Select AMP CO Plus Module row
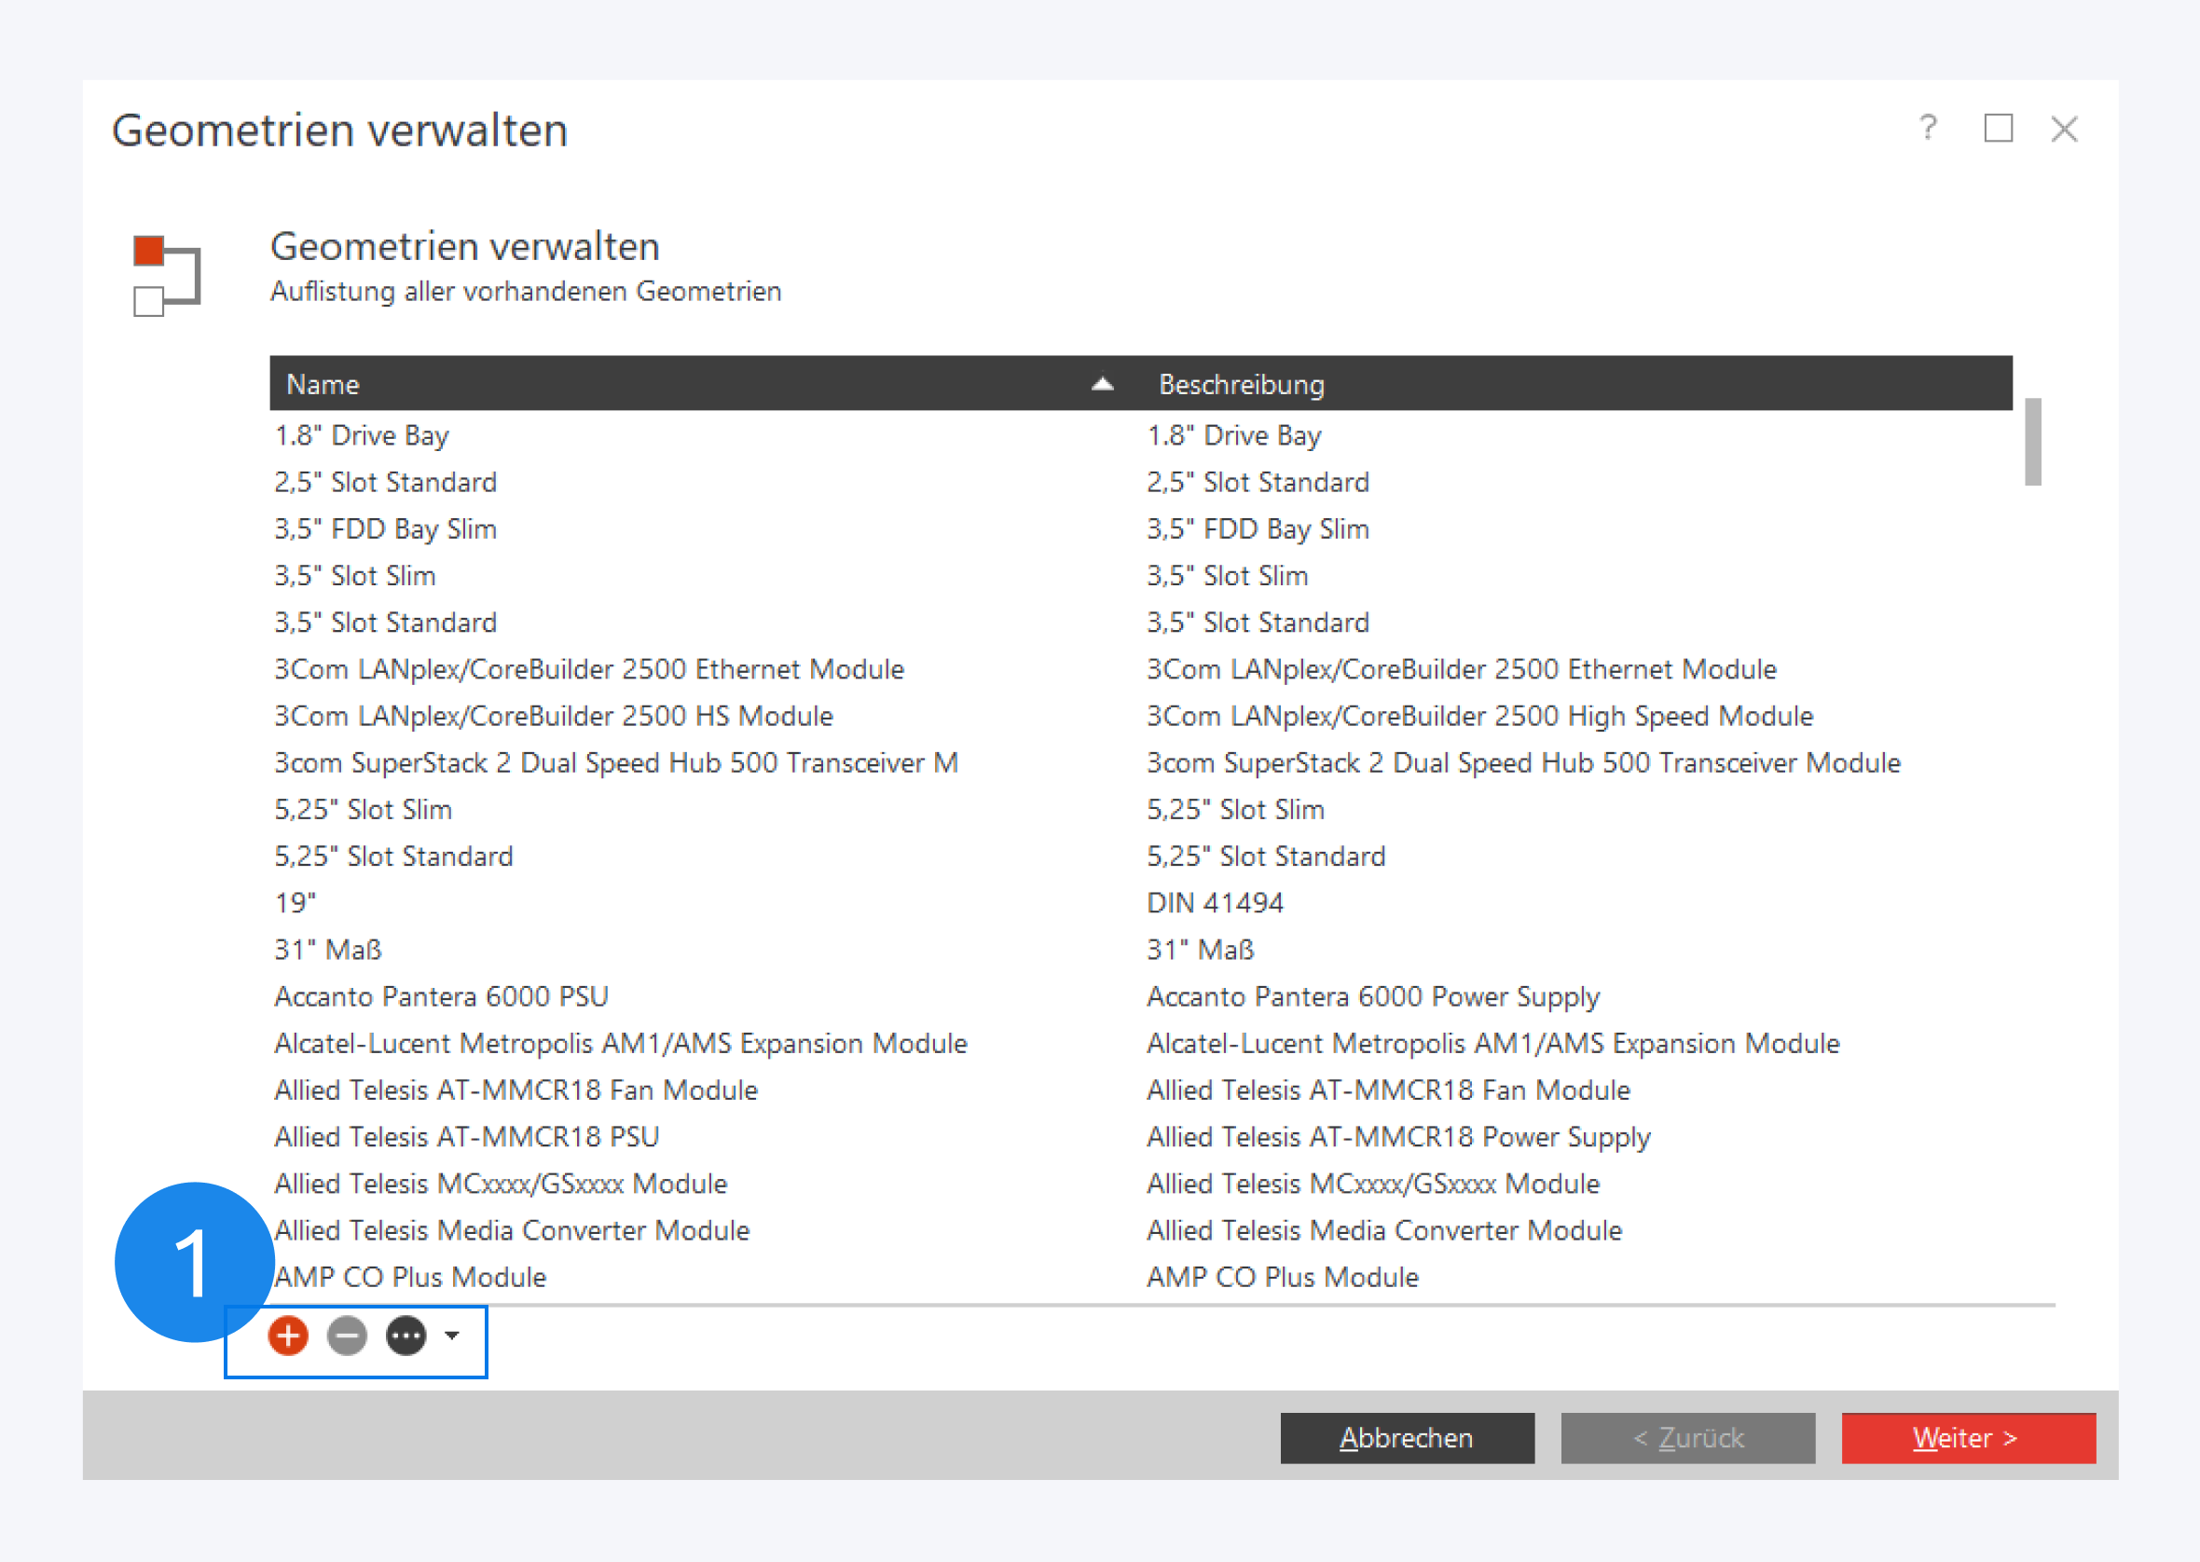Image resolution: width=2200 pixels, height=1562 pixels. point(410,1276)
